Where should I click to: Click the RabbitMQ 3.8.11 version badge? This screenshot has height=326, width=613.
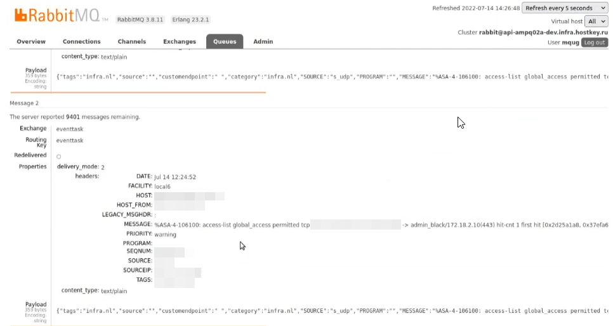(141, 20)
